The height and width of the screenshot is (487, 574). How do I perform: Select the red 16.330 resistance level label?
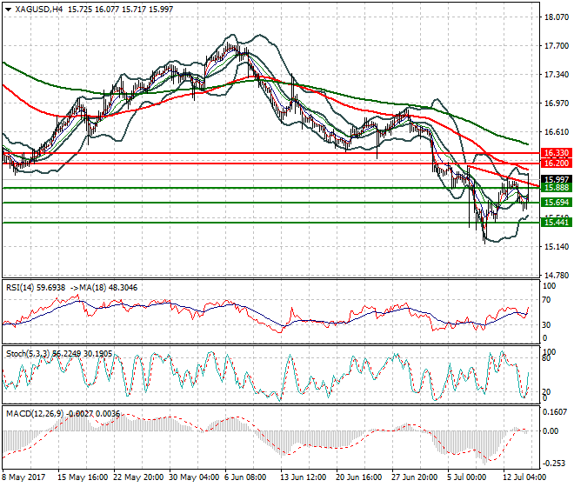point(557,153)
